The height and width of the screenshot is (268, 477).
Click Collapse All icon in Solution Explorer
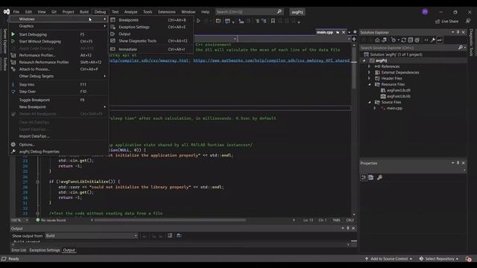pyautogui.click(x=411, y=40)
